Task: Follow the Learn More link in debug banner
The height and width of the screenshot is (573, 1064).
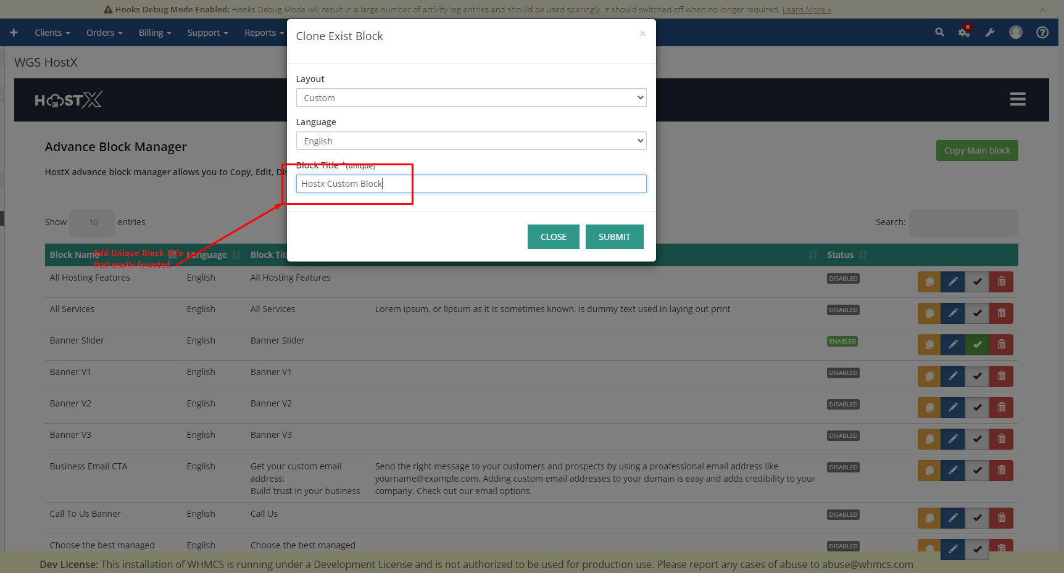Action: click(x=807, y=9)
